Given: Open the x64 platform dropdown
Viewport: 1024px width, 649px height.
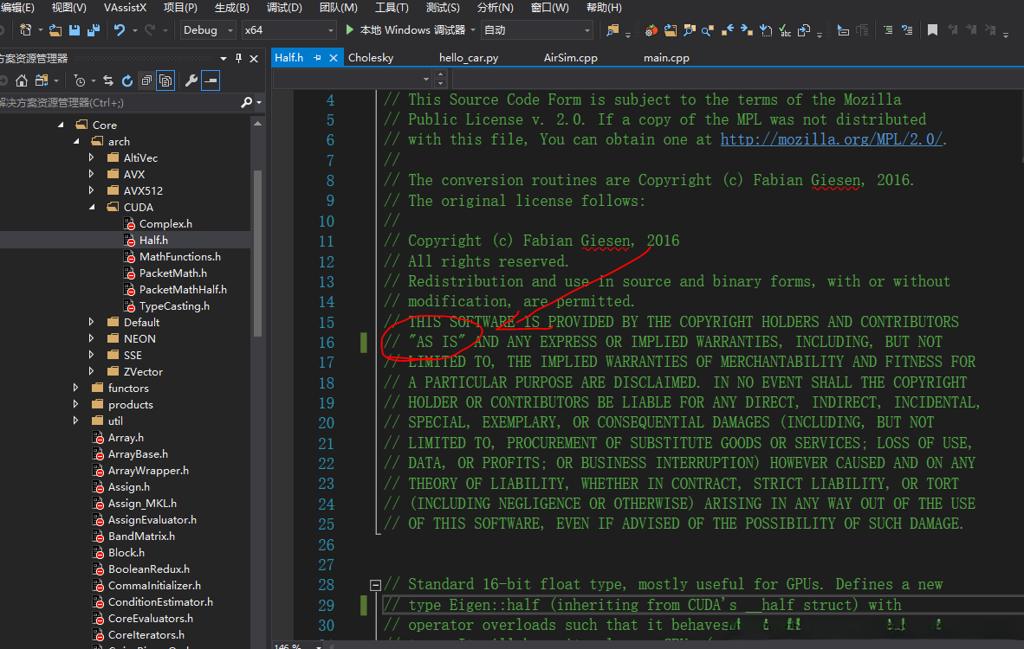Looking at the screenshot, I should 288,30.
